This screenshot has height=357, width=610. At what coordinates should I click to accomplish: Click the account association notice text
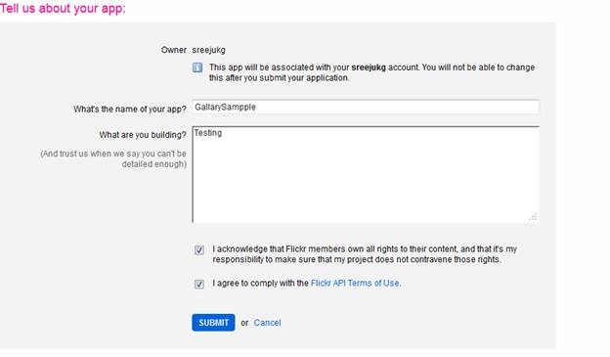point(371,72)
